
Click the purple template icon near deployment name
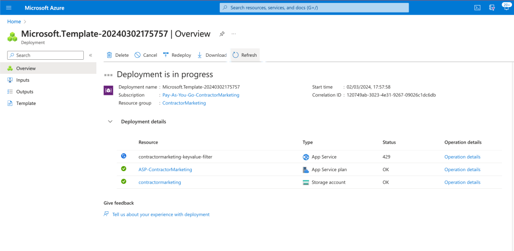pos(108,90)
